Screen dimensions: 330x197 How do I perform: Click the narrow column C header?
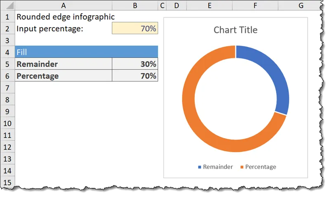tap(162, 5)
